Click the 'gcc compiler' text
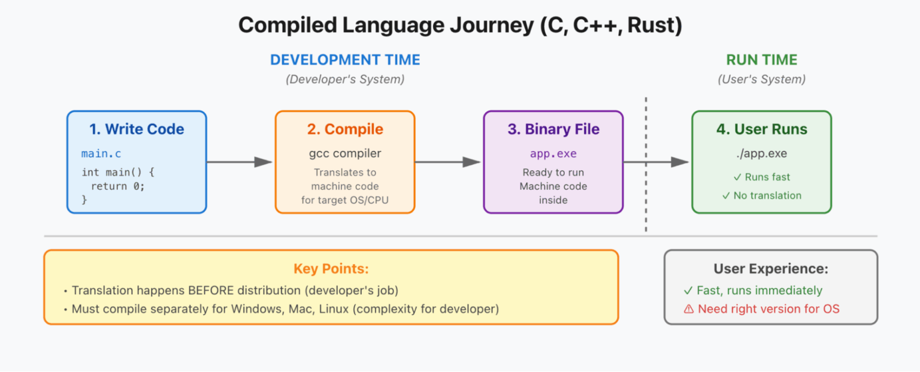920x372 pixels. click(x=345, y=154)
